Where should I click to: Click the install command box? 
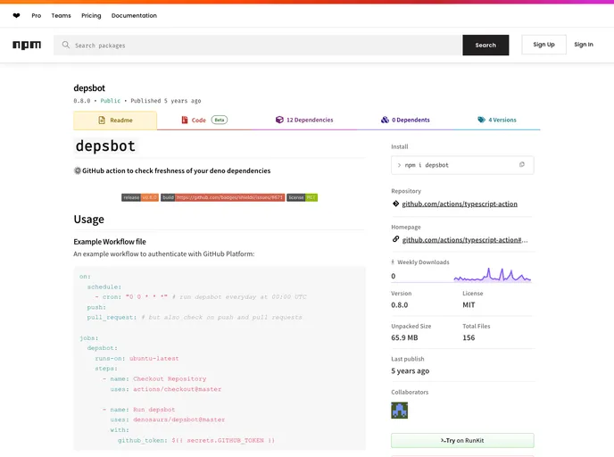coord(462,165)
